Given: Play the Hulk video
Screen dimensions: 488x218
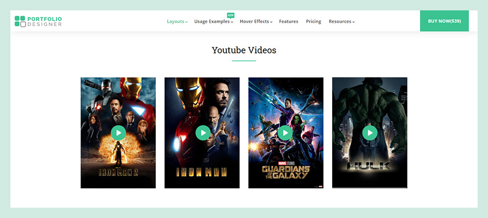Looking at the screenshot, I should pos(370,133).
